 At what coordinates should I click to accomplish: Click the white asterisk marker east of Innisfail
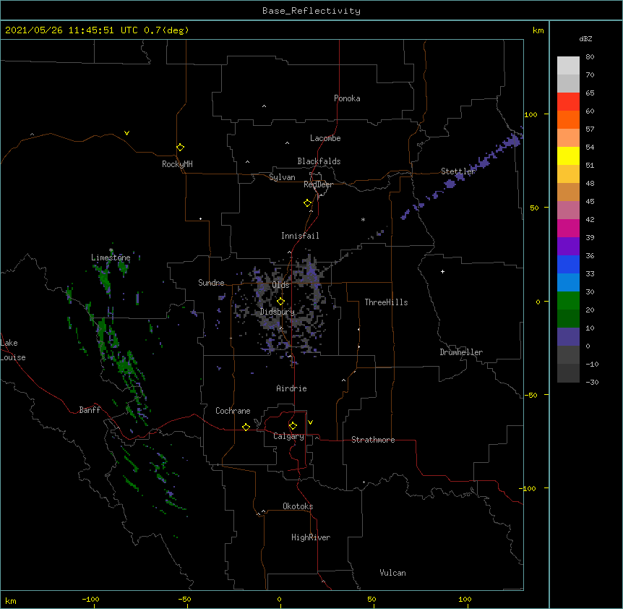tap(363, 219)
